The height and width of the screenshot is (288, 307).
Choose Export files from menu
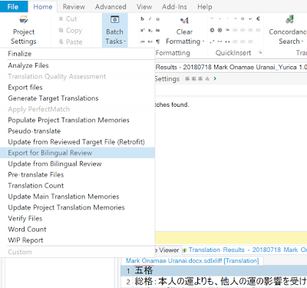pos(78,88)
